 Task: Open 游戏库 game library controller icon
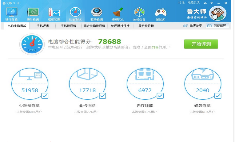point(161,13)
